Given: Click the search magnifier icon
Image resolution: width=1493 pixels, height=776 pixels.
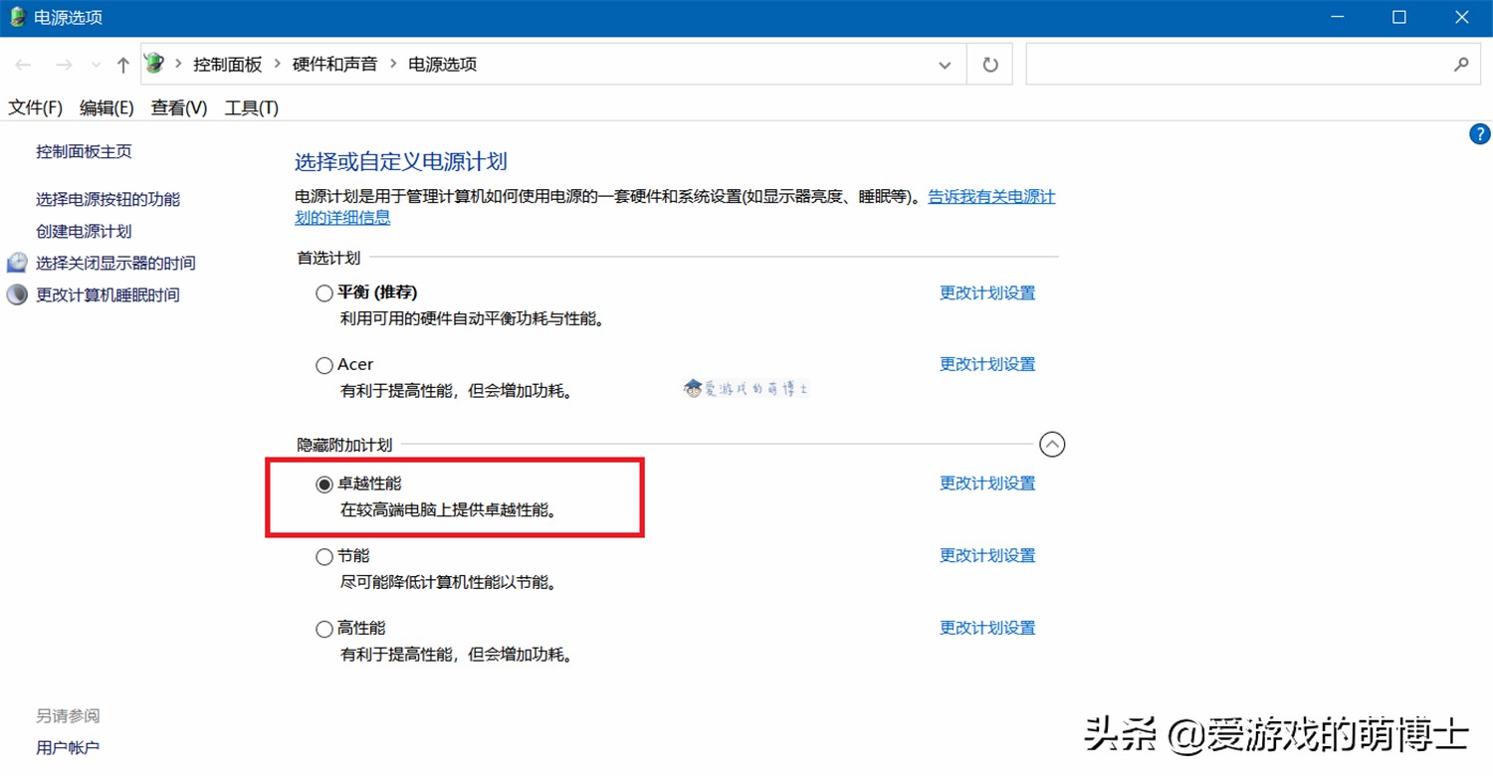Looking at the screenshot, I should point(1461,64).
